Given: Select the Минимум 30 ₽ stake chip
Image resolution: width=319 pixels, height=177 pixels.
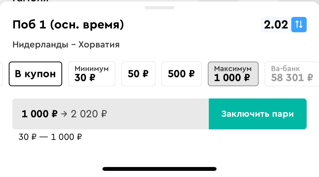Looking at the screenshot, I should pos(92,74).
